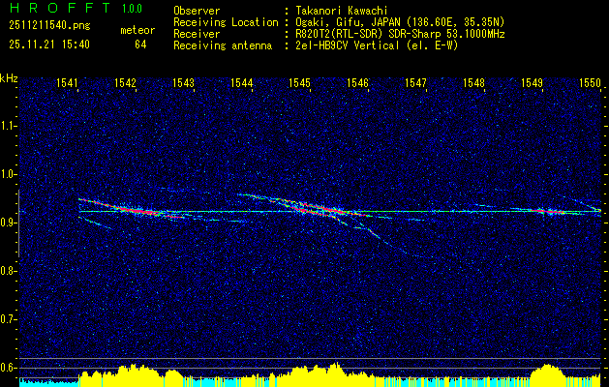Click the 1548 time marker
Screen dimensions: 609x387
pos(473,83)
